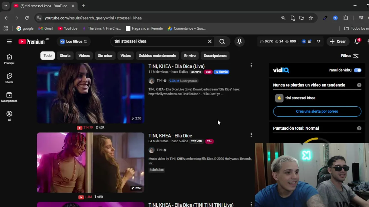Select the En vivo filter chip
369x207 pixels.
click(x=190, y=55)
